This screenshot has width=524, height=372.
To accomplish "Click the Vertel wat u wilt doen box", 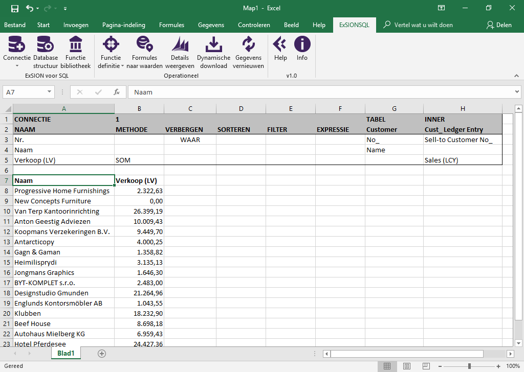I will [x=418, y=25].
